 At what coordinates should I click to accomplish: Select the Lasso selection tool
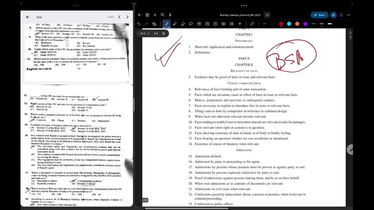pos(191,24)
